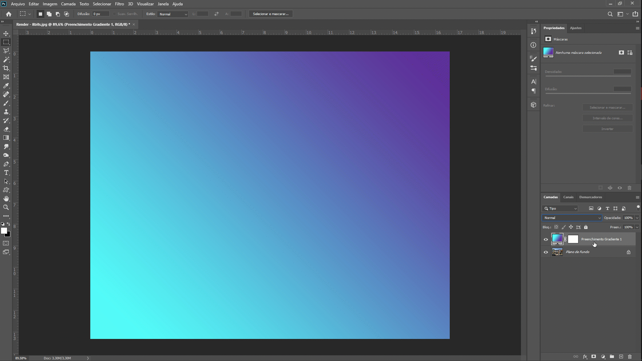Viewport: 642px width, 361px height.
Task: Create a new layer button
Action: 621,357
